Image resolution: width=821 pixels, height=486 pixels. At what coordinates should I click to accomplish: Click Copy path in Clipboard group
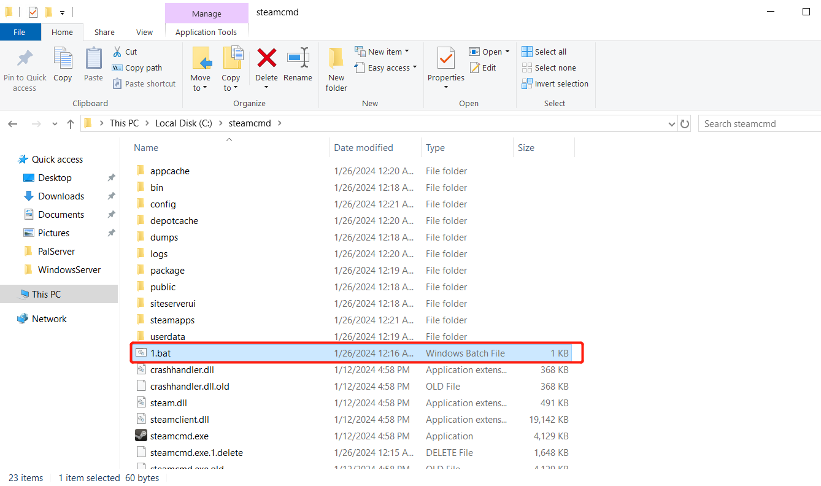tap(137, 67)
